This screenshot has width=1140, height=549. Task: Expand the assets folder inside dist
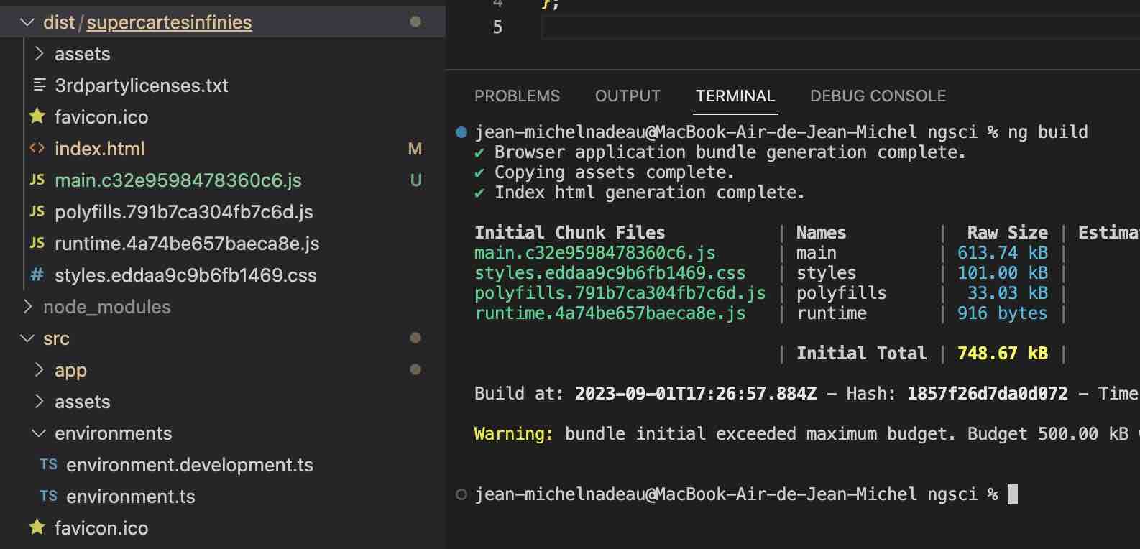click(x=39, y=54)
